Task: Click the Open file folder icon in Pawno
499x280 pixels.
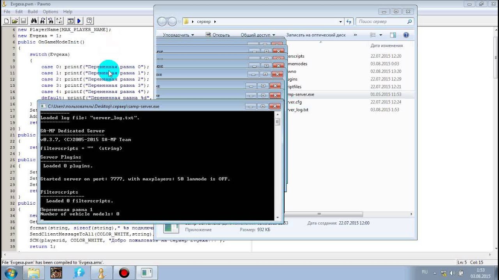Action: click(15, 21)
